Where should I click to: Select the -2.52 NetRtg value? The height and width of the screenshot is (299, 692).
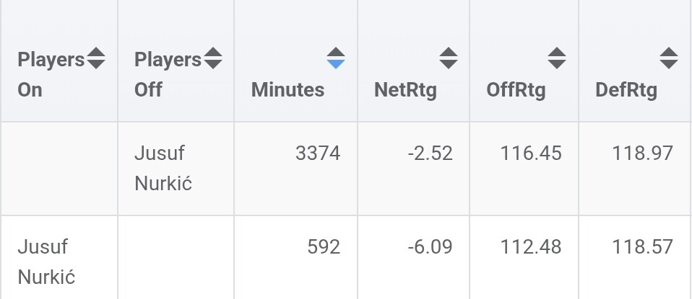click(x=431, y=153)
